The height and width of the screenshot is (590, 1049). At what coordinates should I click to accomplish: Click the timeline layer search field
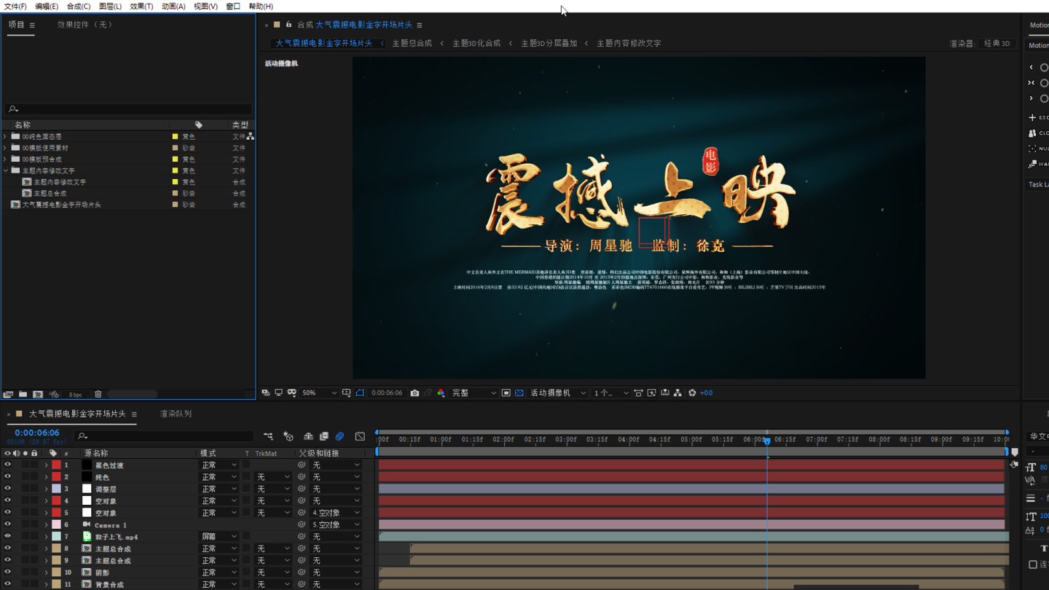click(165, 436)
